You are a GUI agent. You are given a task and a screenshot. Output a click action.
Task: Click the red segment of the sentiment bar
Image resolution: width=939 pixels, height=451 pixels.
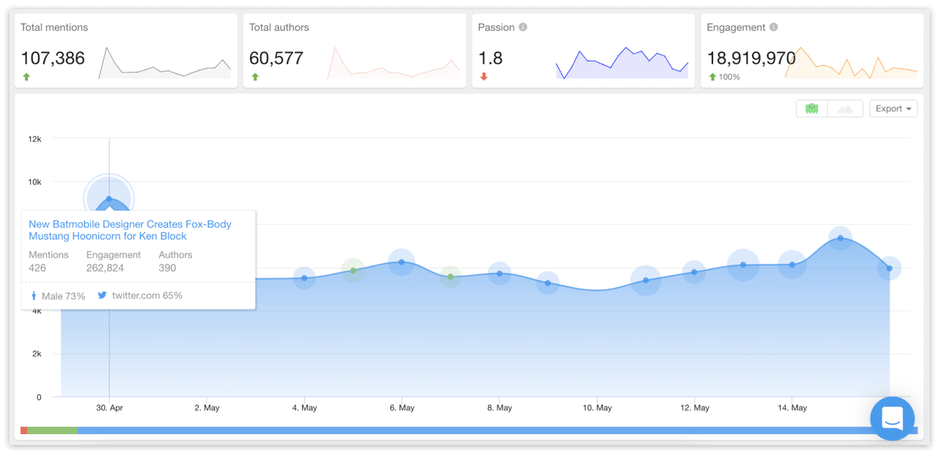[24, 430]
